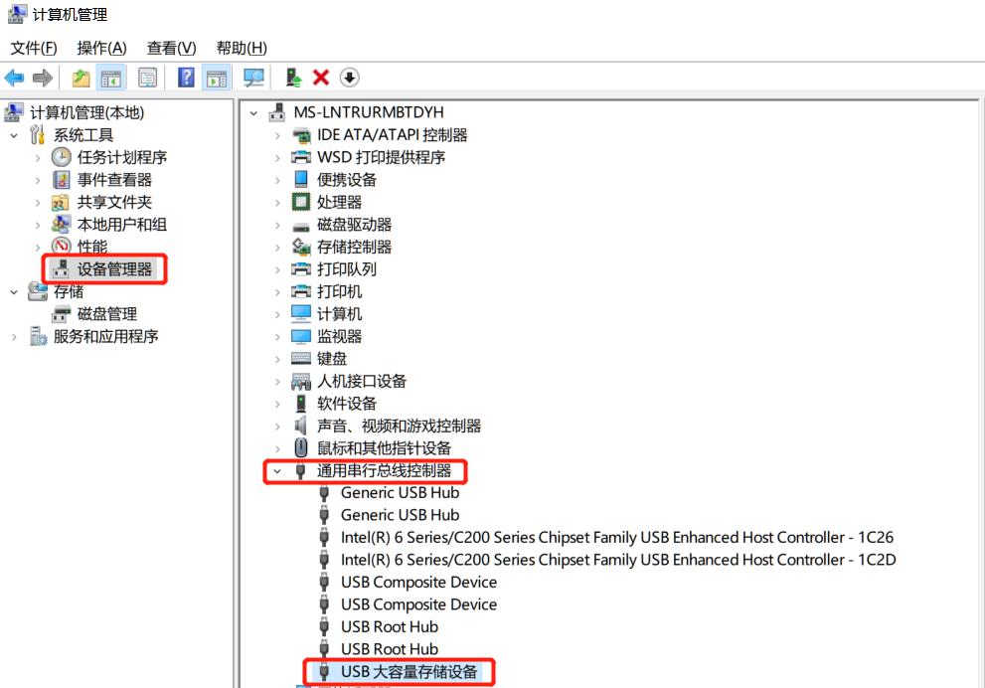Click the update device driver icon

293,78
